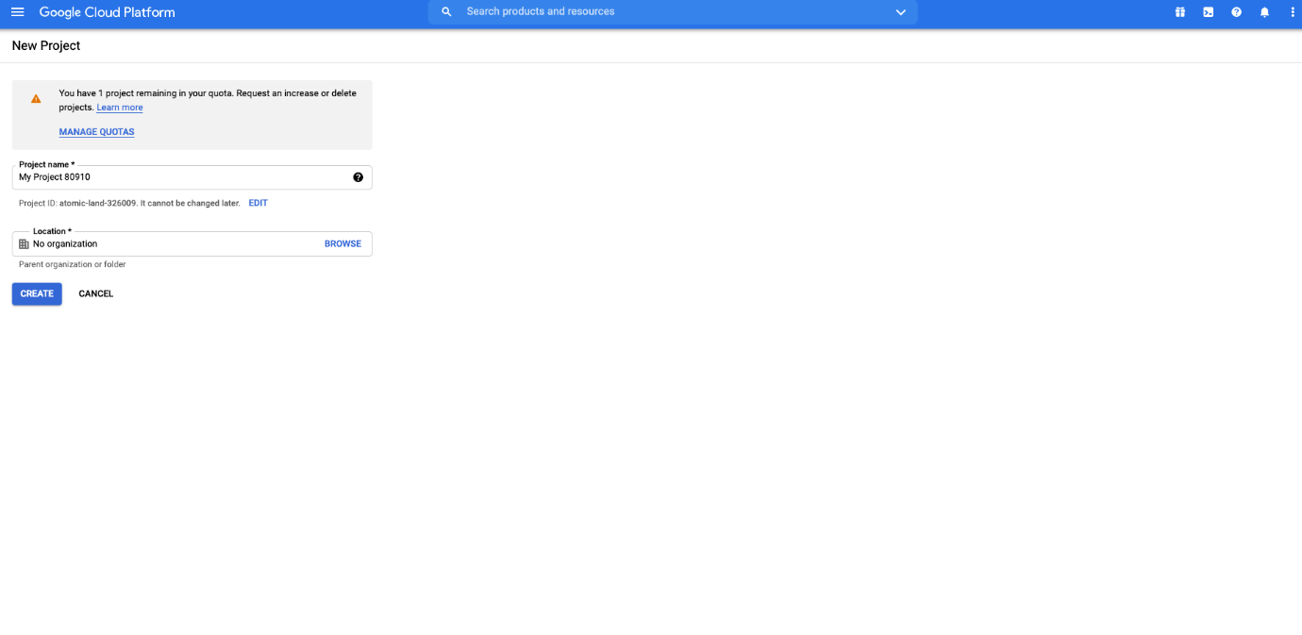This screenshot has width=1302, height=635.
Task: Click the search magnifier icon
Action: [x=446, y=12]
